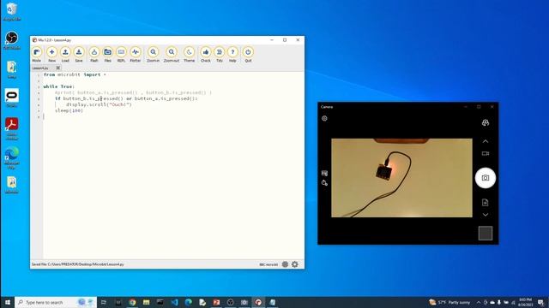Switch to document mode in Camera
This screenshot has height=308, width=549.
click(x=486, y=202)
